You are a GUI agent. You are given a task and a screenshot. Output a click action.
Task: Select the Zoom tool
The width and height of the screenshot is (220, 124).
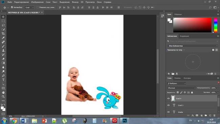coord(3,97)
